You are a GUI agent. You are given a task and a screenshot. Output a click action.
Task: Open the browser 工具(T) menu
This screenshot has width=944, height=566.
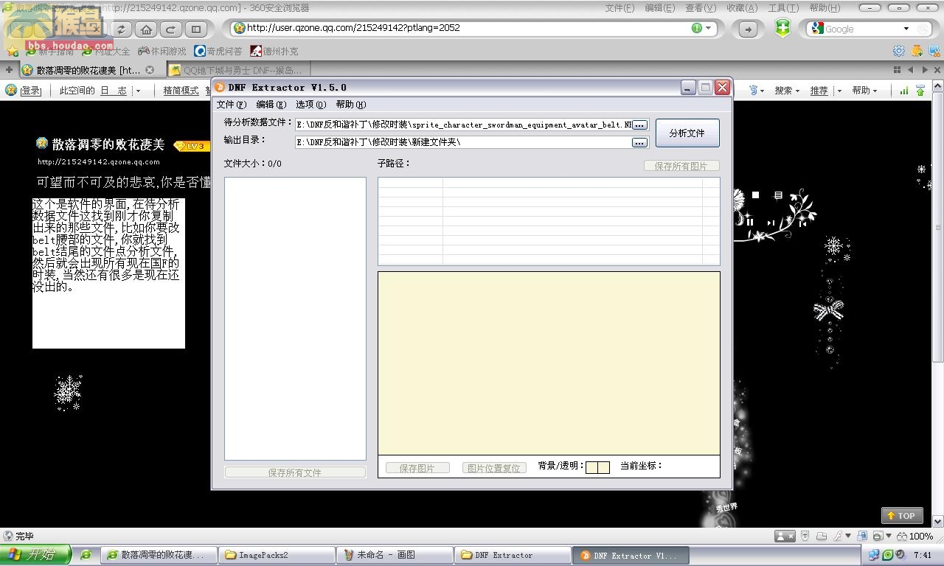782,7
